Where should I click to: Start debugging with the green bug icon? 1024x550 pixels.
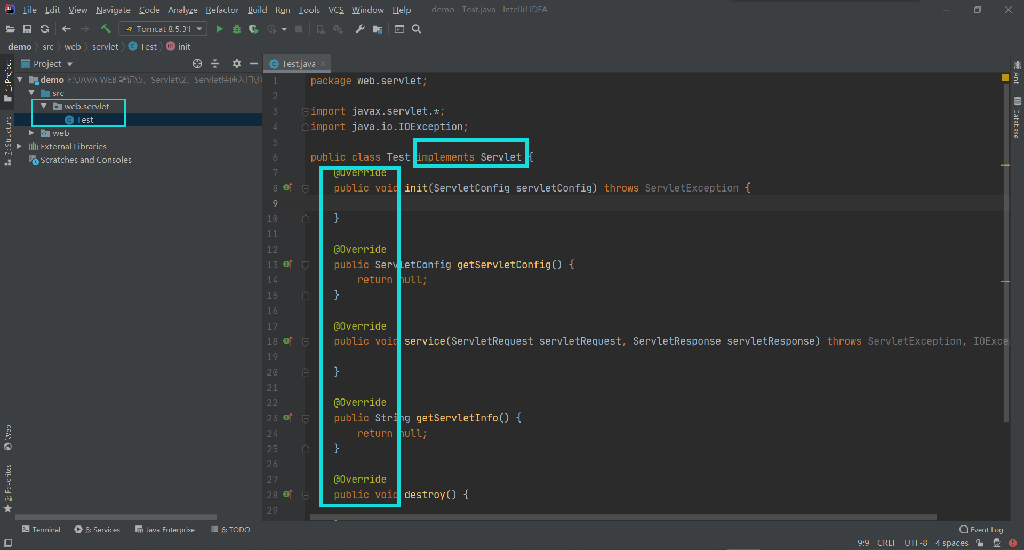(237, 29)
